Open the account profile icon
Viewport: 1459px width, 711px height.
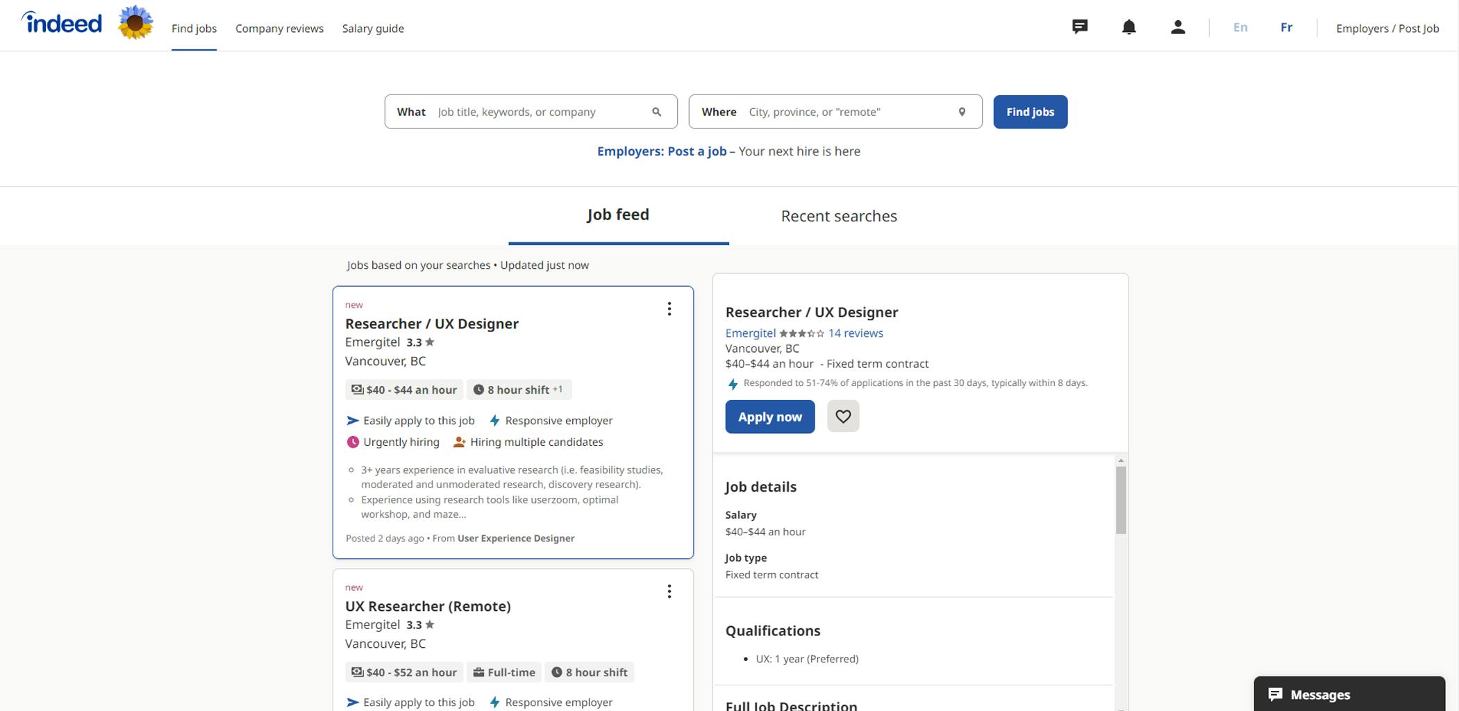click(x=1177, y=27)
